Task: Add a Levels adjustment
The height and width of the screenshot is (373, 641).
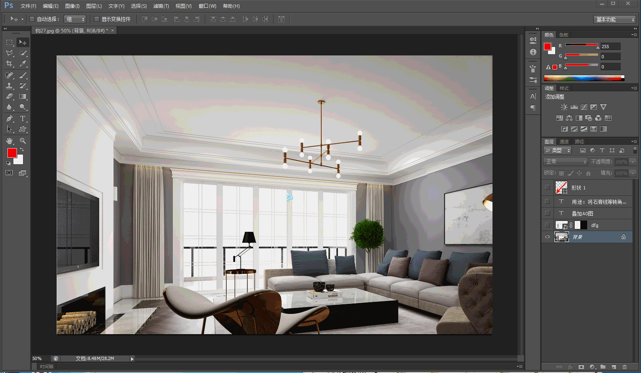Action: point(574,107)
